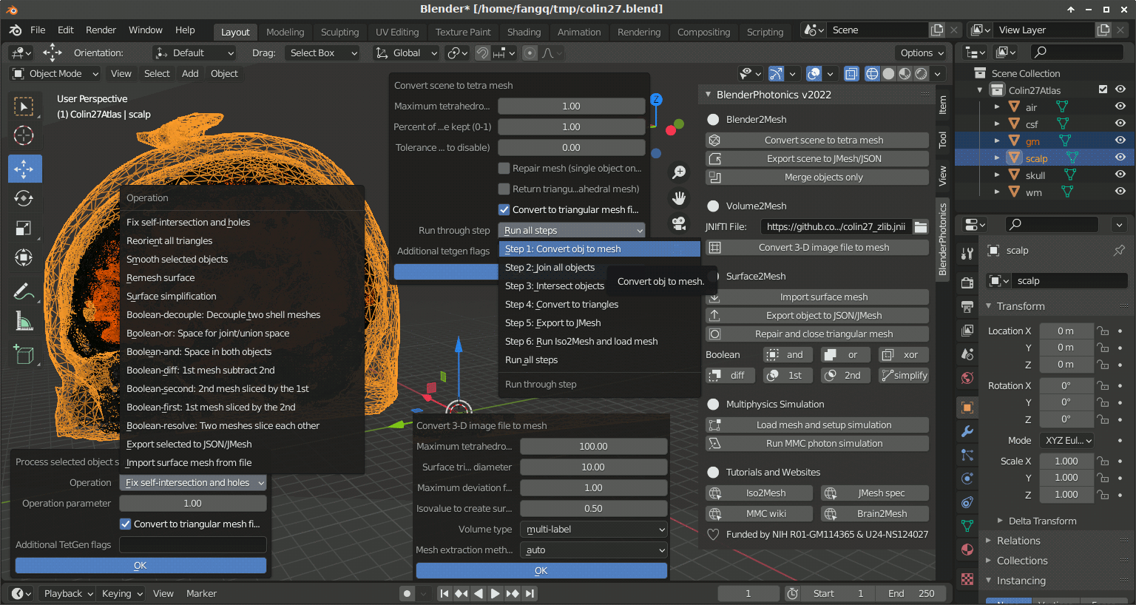Browse for JNIfTI file folder icon
1136x605 pixels.
pyautogui.click(x=921, y=226)
